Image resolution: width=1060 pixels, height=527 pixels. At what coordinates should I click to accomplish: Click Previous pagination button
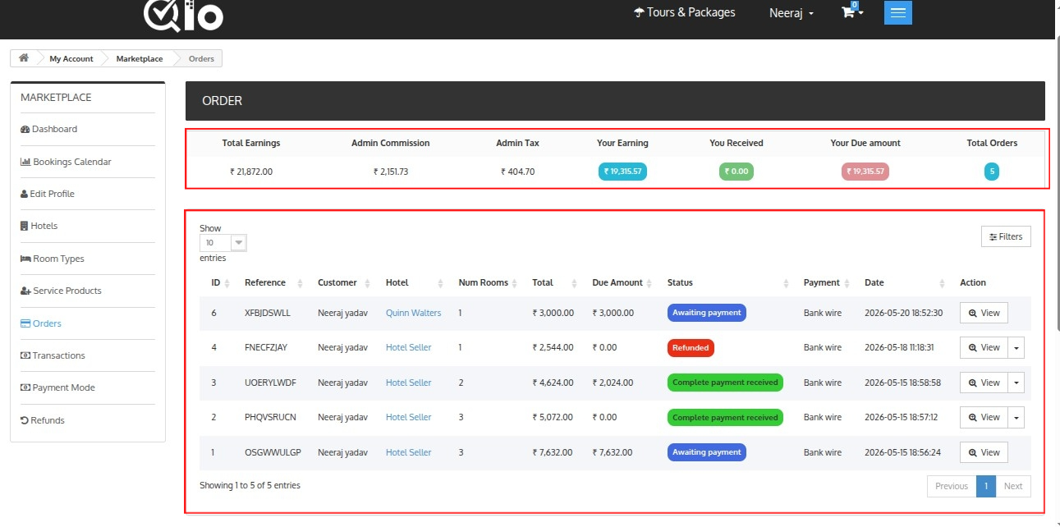(x=952, y=486)
